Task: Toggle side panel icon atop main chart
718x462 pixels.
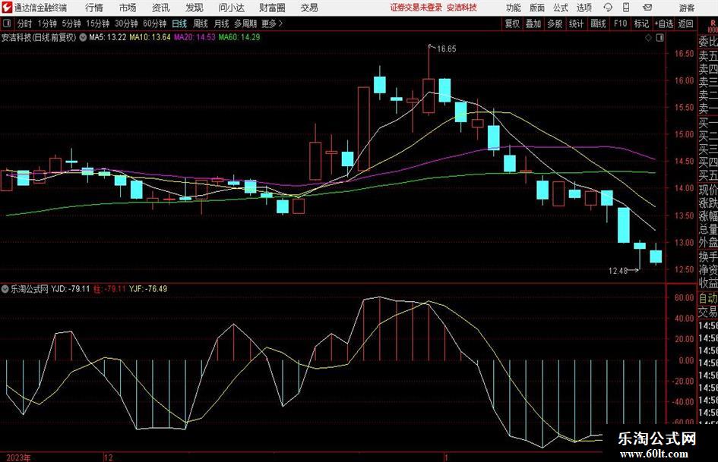Action: coord(659,38)
